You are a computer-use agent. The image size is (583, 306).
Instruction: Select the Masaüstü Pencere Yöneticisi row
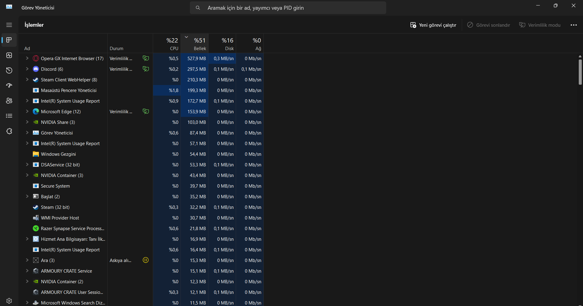pyautogui.click(x=141, y=90)
